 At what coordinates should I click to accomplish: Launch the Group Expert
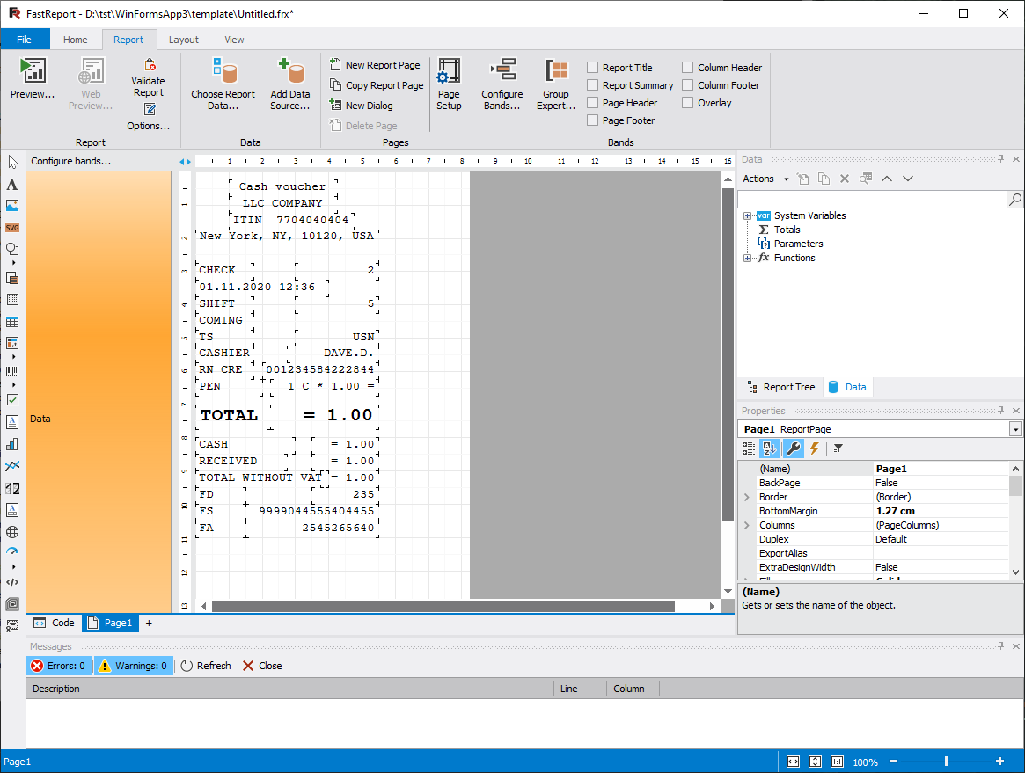click(556, 84)
